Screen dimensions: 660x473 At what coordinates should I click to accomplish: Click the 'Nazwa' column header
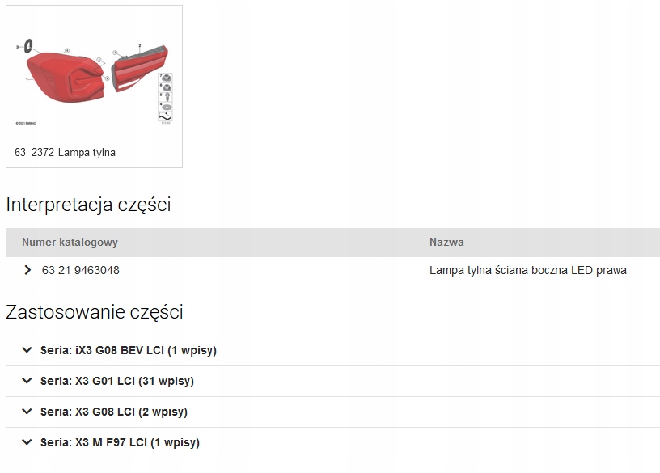[446, 242]
